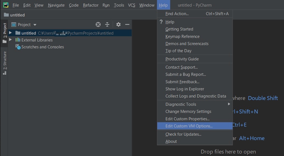
Task: Click the External Libraries bar-chart icon
Action: [x=18, y=40]
